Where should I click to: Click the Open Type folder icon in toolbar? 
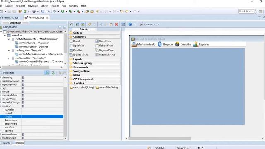coord(87,11)
